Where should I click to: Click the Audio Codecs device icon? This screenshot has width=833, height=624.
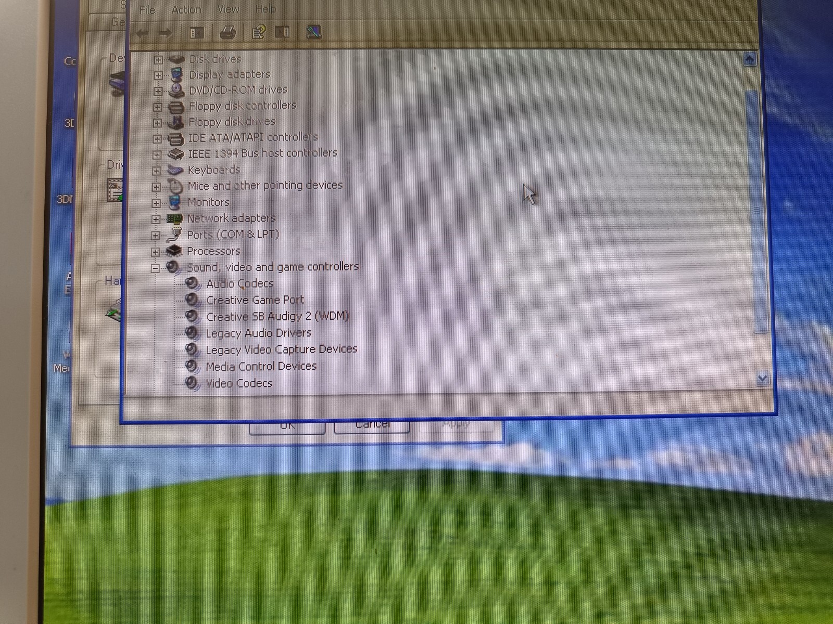(x=193, y=284)
